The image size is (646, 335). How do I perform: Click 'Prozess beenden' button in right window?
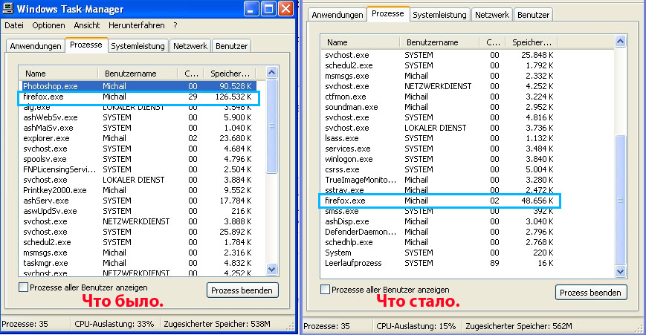pos(590,293)
